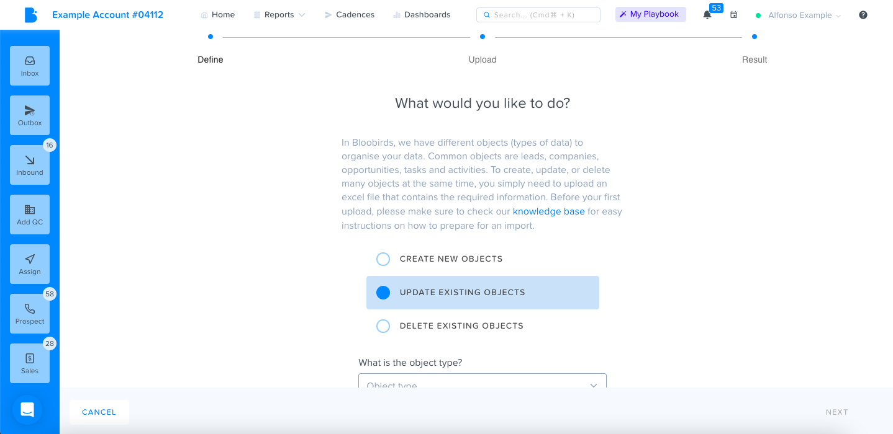Expand the Object type dropdown
This screenshot has width=893, height=434.
pos(483,381)
